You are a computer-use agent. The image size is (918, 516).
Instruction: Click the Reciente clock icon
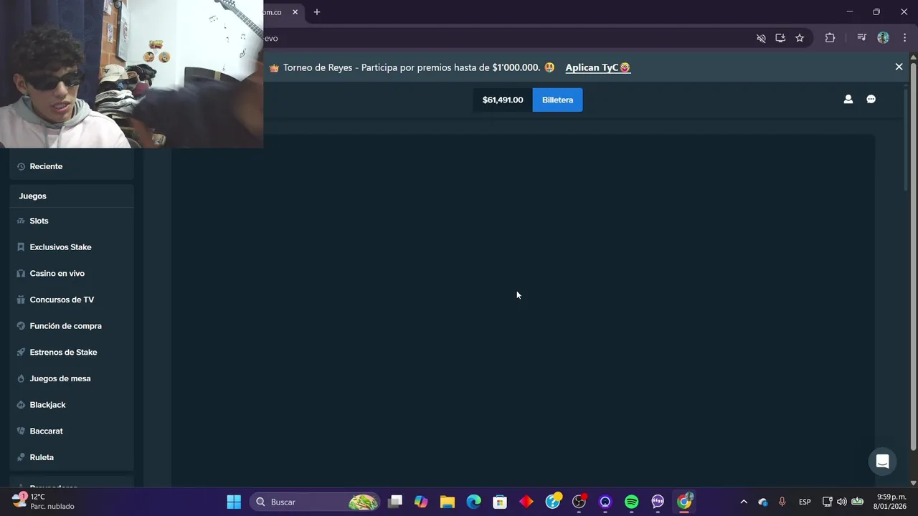tap(21, 166)
